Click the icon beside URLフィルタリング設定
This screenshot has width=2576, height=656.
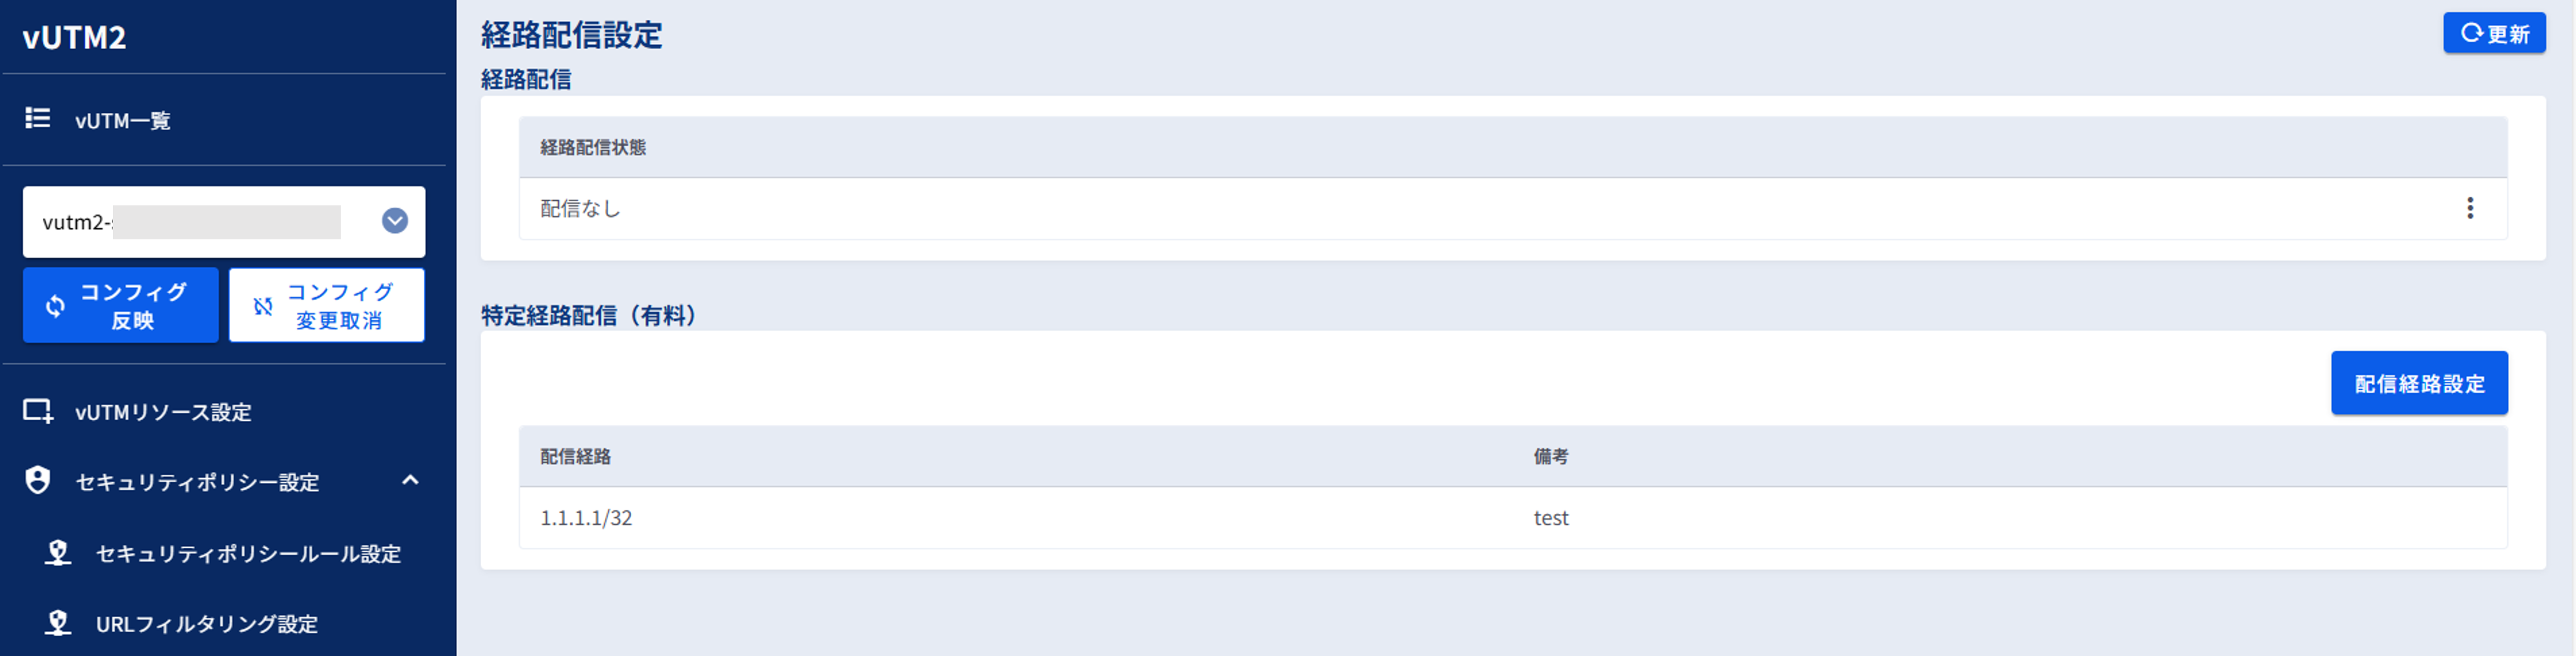pos(58,623)
